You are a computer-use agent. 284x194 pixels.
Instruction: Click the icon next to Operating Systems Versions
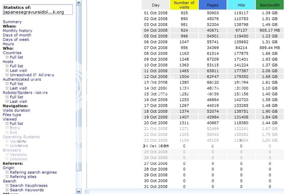click(7, 141)
